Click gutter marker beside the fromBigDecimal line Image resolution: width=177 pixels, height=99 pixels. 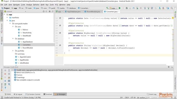pos(60,33)
